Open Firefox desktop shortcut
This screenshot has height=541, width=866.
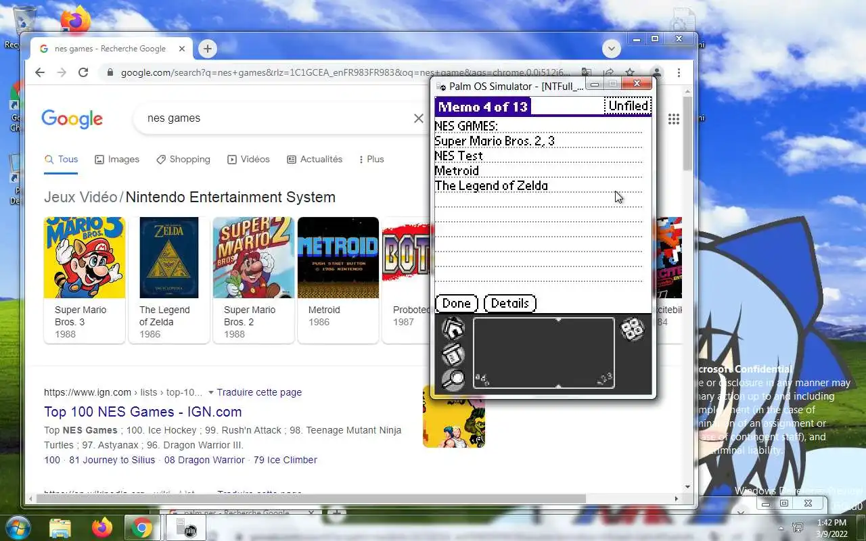pos(76,20)
